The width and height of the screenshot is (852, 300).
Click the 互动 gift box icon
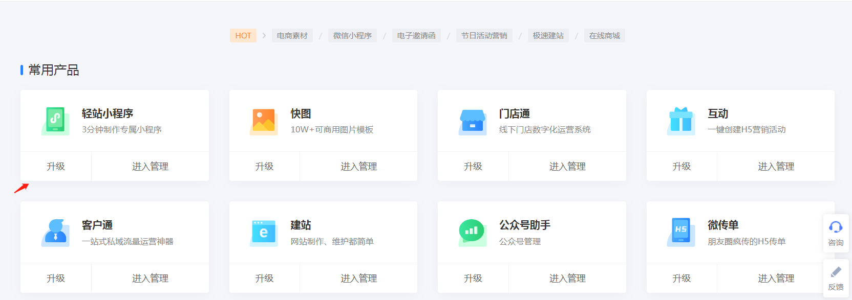[681, 121]
